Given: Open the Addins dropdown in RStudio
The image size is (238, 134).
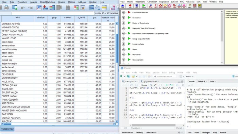Looking at the screenshot, I should 189,77.
